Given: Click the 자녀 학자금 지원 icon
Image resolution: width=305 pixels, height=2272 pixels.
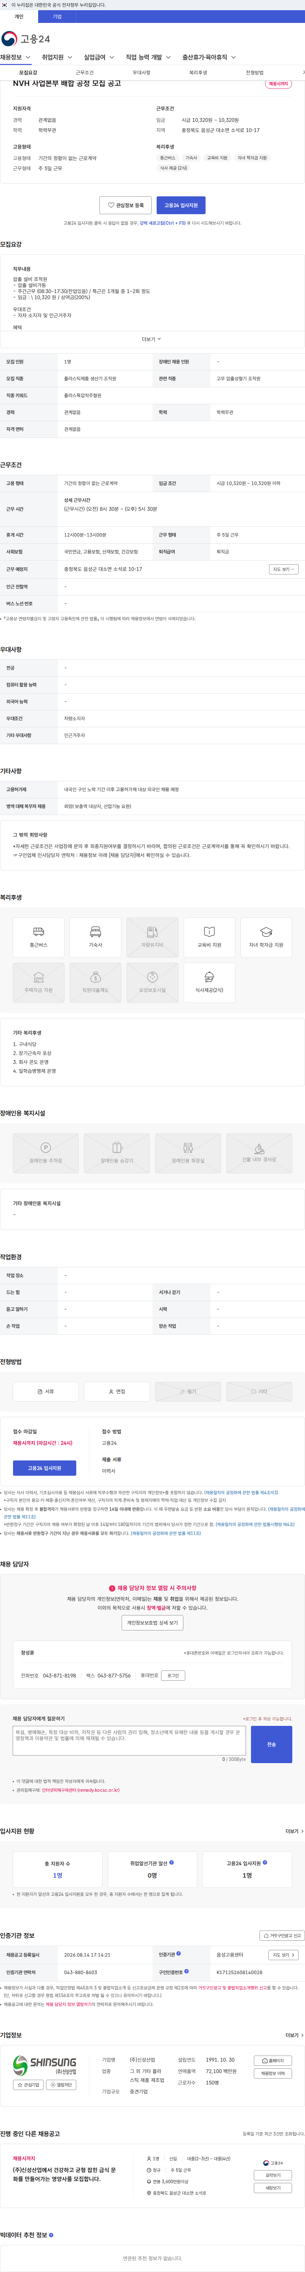Looking at the screenshot, I should (266, 938).
